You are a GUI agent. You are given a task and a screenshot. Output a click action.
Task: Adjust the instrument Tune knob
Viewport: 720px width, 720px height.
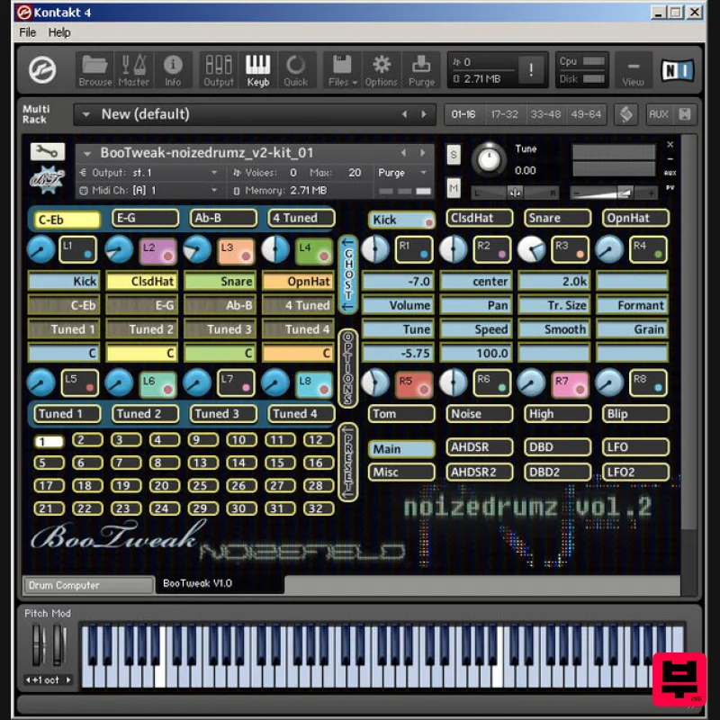point(489,160)
